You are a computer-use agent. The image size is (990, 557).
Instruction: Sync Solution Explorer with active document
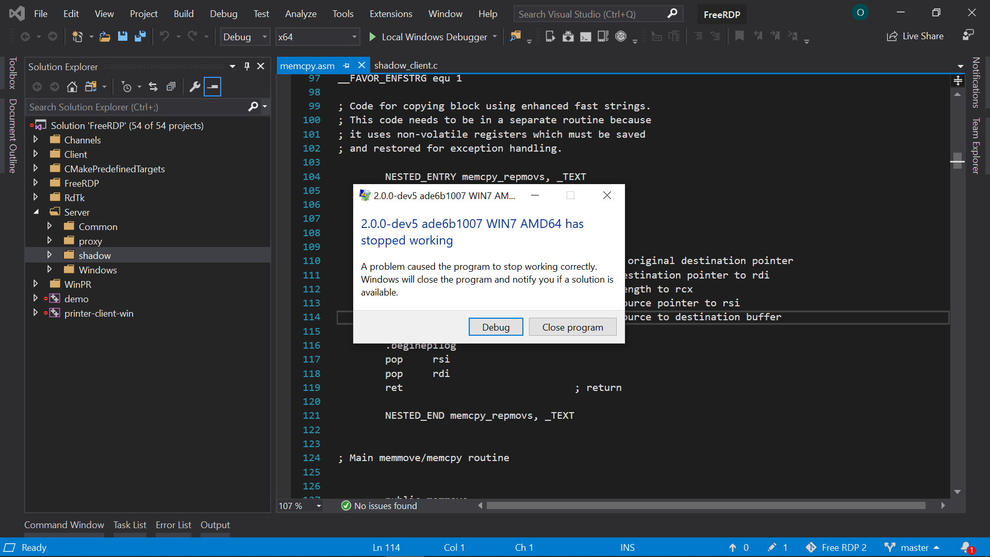(x=153, y=87)
